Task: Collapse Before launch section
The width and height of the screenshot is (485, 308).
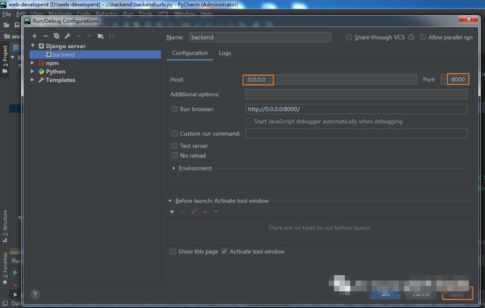Action: tap(170, 201)
